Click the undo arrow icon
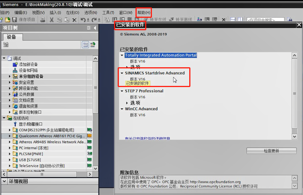 tap(83, 19)
